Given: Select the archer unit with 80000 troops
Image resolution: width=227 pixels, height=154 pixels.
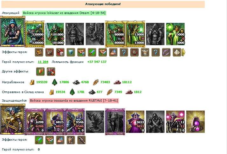Looking at the screenshot, I should point(115,34).
